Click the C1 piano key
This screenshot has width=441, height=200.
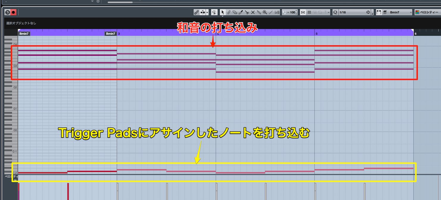tap(11, 109)
